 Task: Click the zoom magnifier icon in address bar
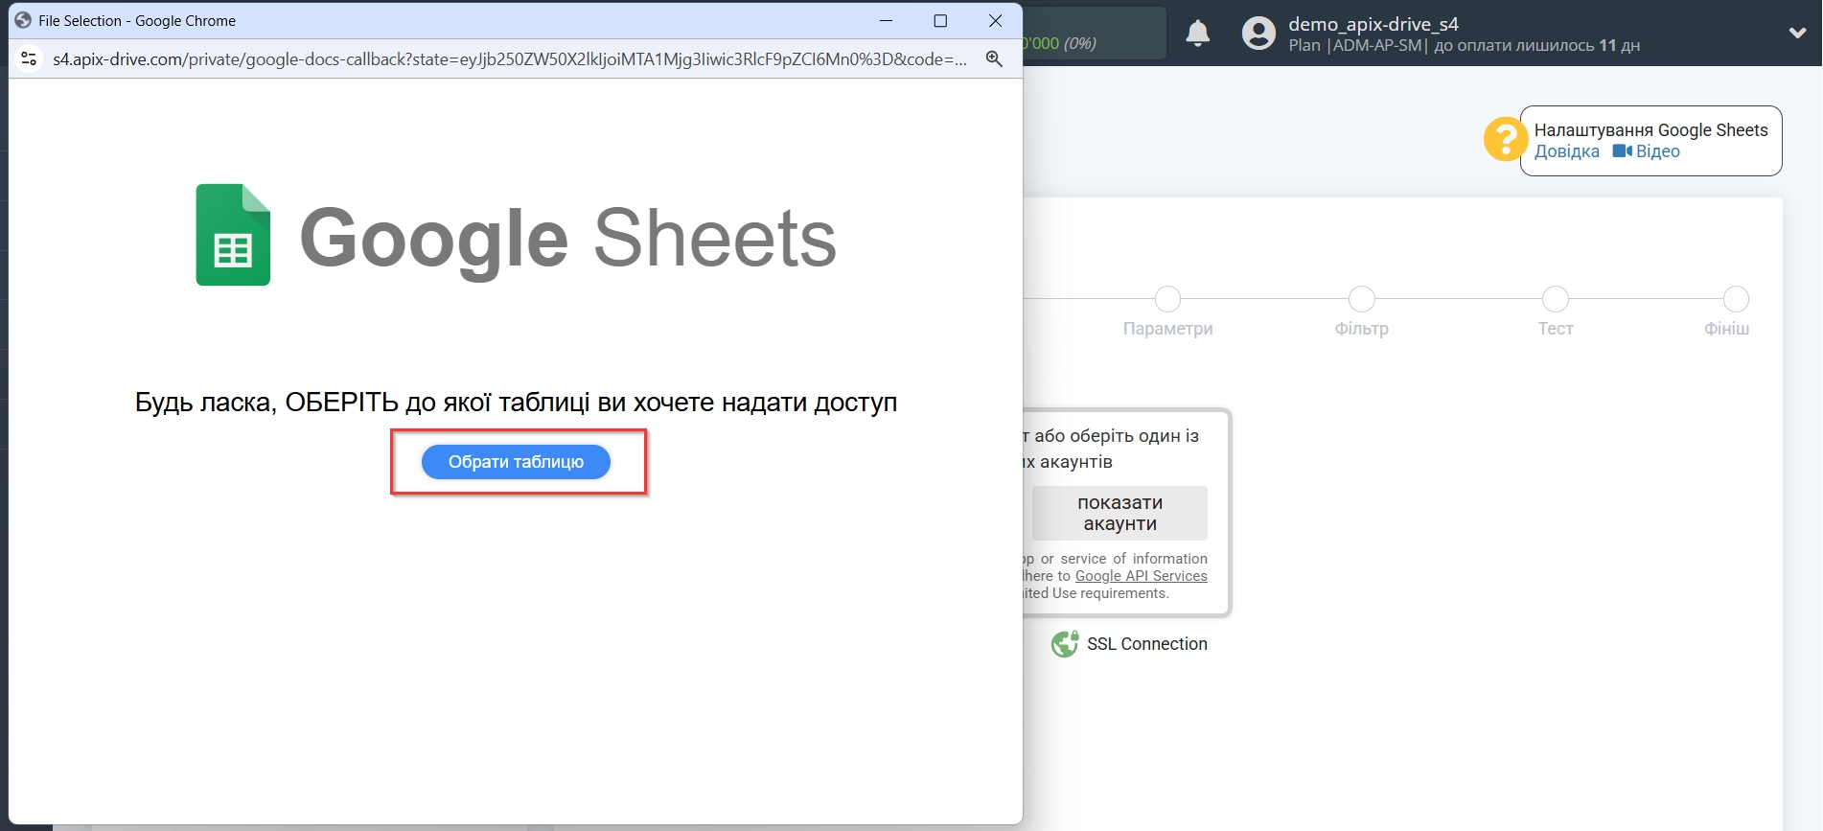994,58
